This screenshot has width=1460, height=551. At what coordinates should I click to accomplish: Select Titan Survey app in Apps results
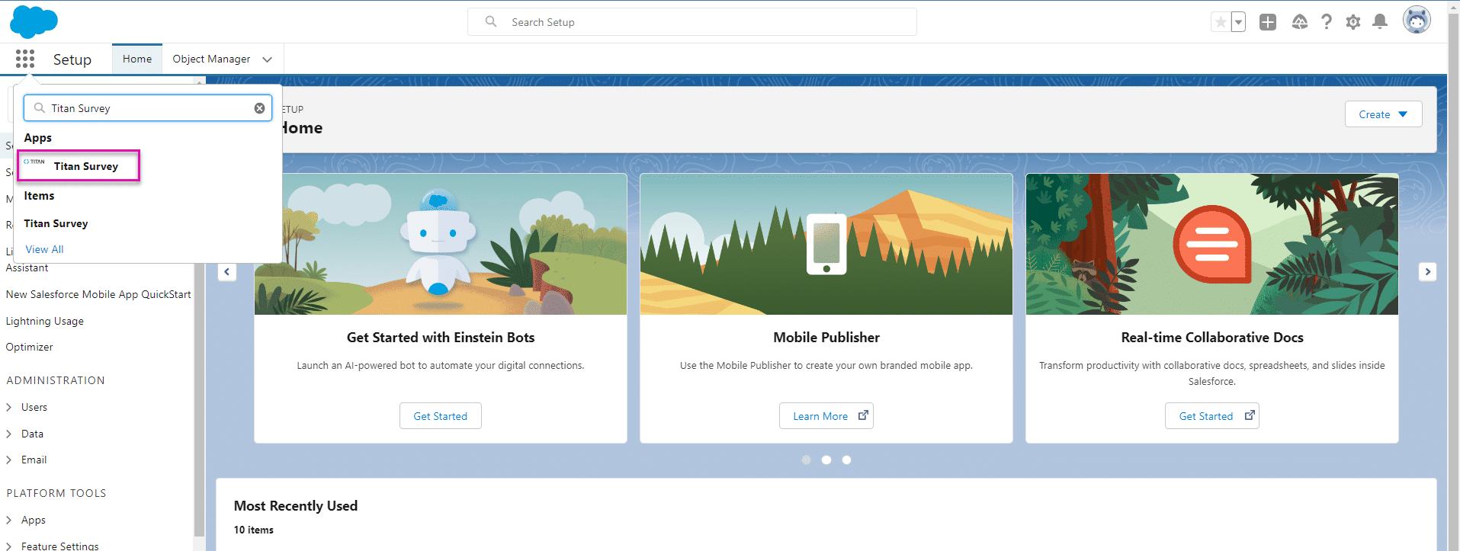coord(85,166)
